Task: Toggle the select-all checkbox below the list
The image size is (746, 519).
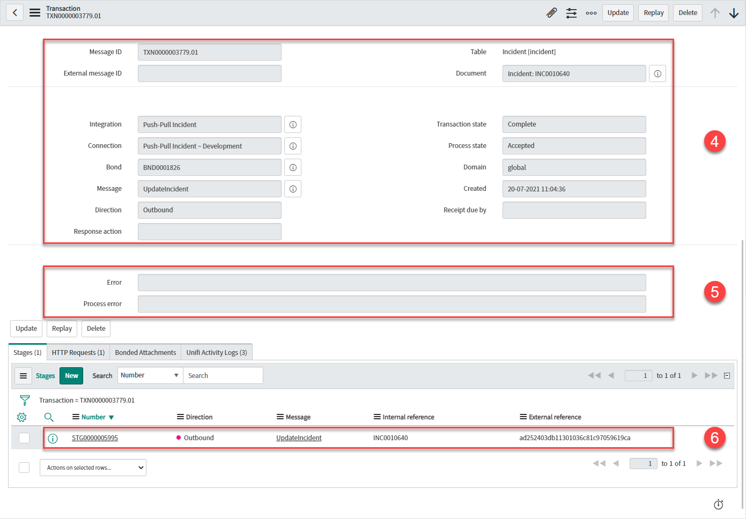Action: pyautogui.click(x=24, y=468)
